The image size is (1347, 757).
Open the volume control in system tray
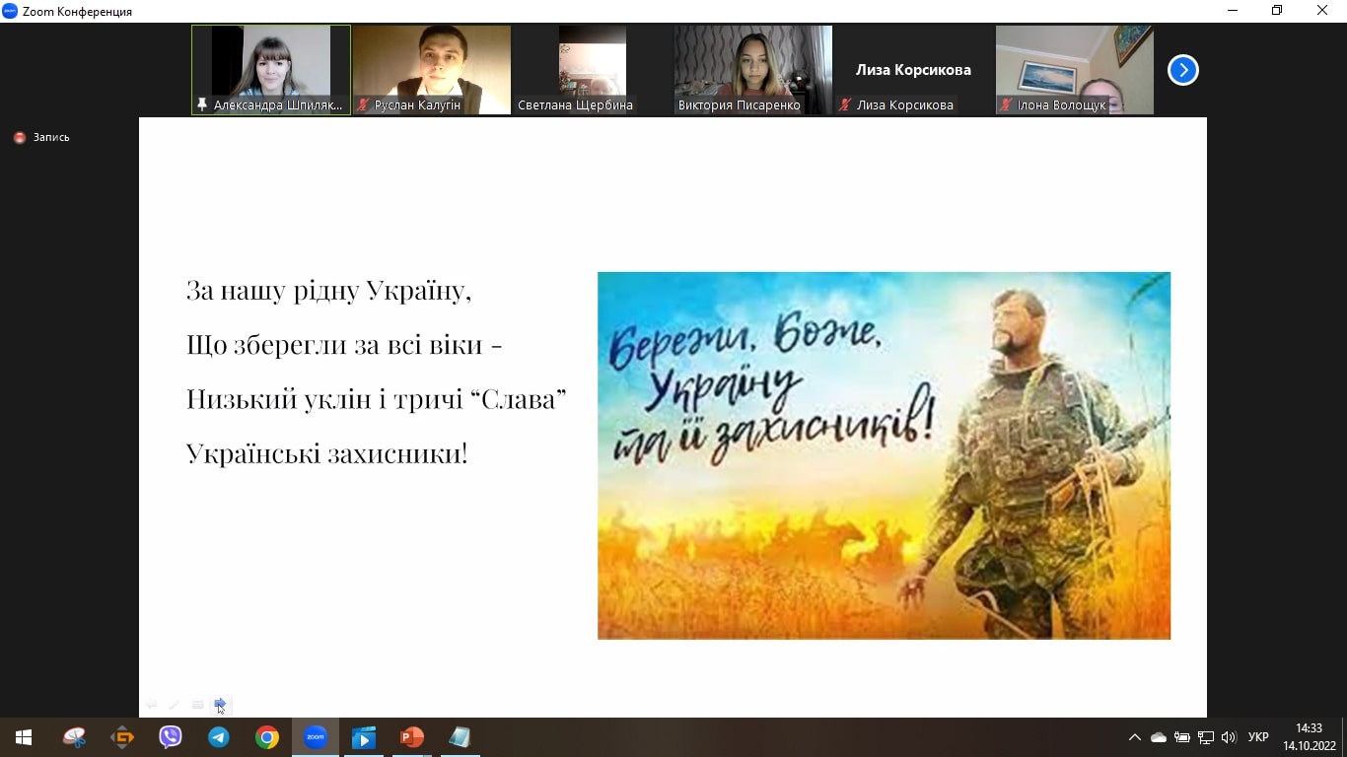(1228, 737)
